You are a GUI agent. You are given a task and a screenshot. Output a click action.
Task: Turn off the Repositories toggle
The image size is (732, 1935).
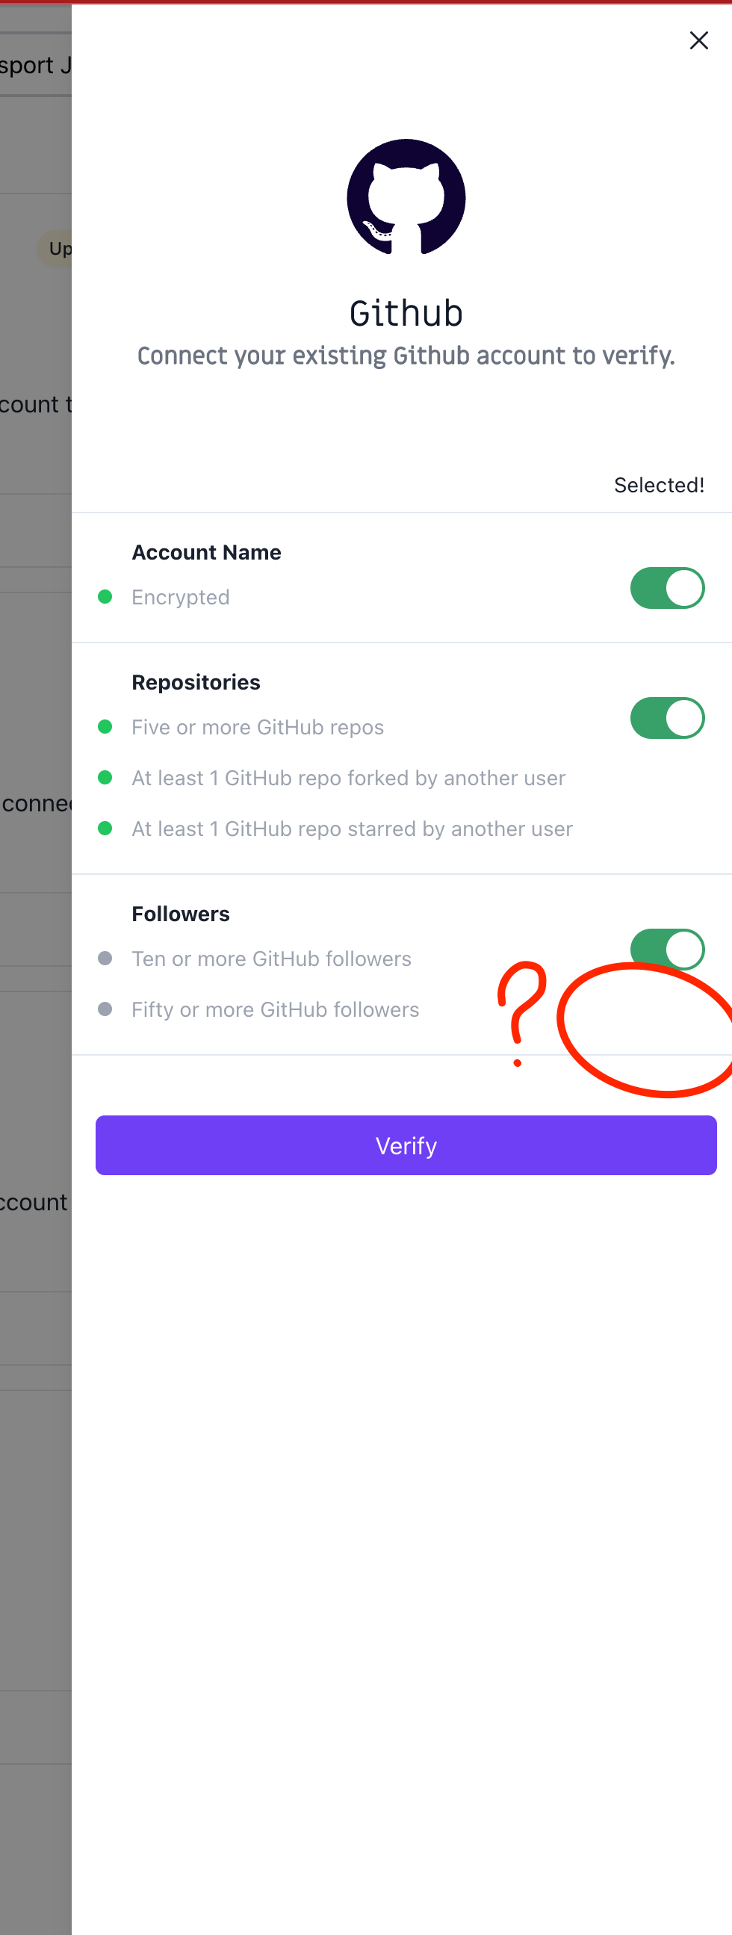tap(668, 717)
